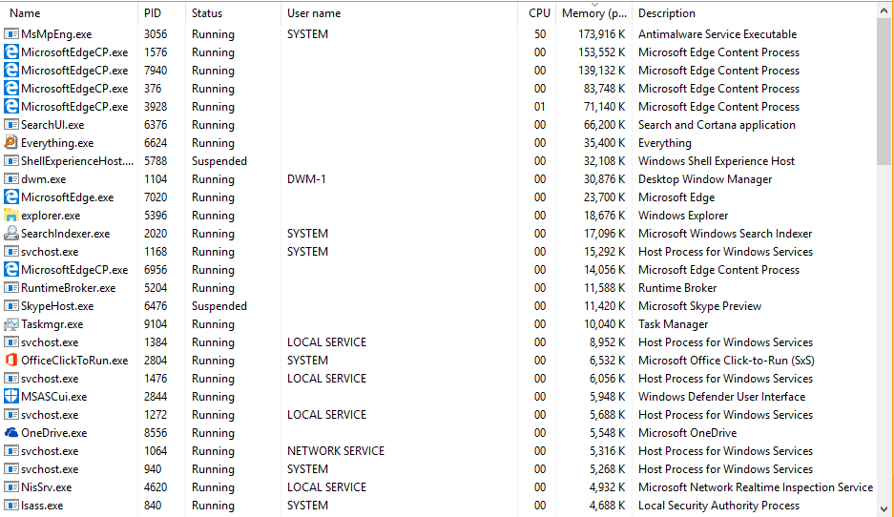Select Local Security Authority Process description
This screenshot has height=517, width=894.
pyautogui.click(x=718, y=506)
